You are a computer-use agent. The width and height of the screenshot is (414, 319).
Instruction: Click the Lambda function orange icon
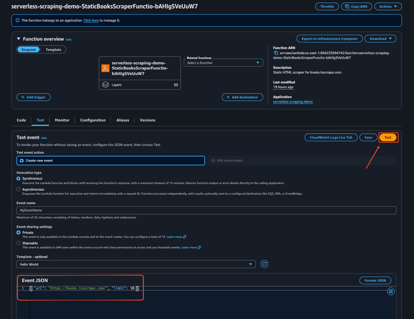(x=105, y=68)
